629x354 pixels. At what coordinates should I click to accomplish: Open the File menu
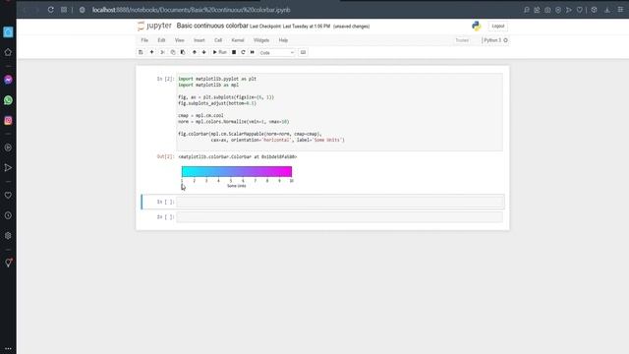click(x=144, y=40)
